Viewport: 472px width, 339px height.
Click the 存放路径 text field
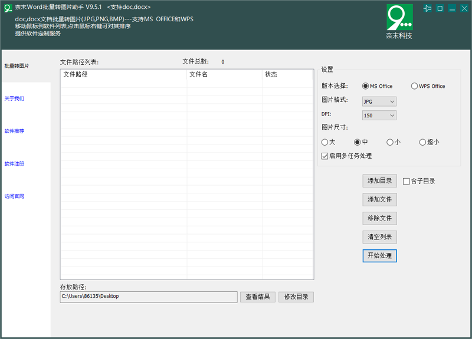(x=149, y=297)
